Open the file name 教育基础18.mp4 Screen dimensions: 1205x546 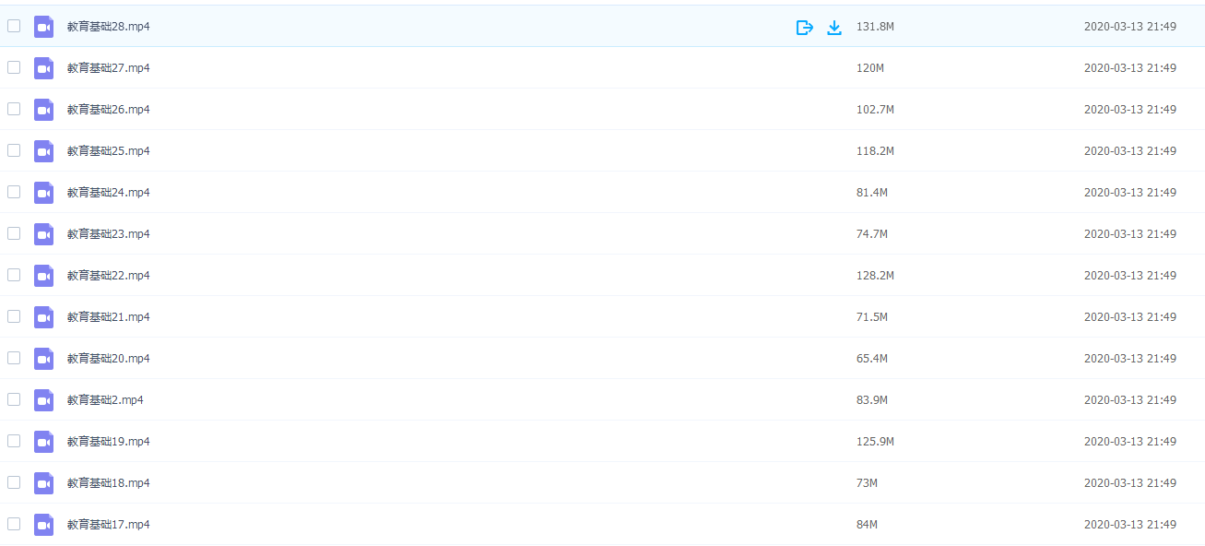coord(109,483)
